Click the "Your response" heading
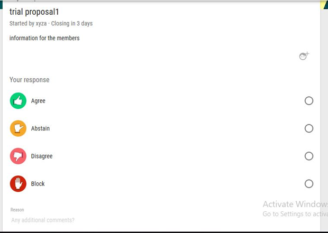 (29, 80)
